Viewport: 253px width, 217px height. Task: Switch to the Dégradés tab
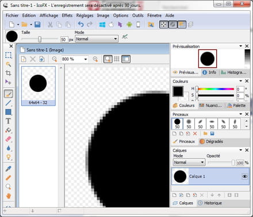coord(212,141)
